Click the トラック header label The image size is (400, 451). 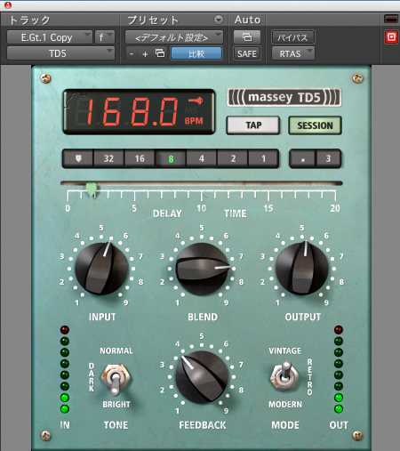coord(29,20)
